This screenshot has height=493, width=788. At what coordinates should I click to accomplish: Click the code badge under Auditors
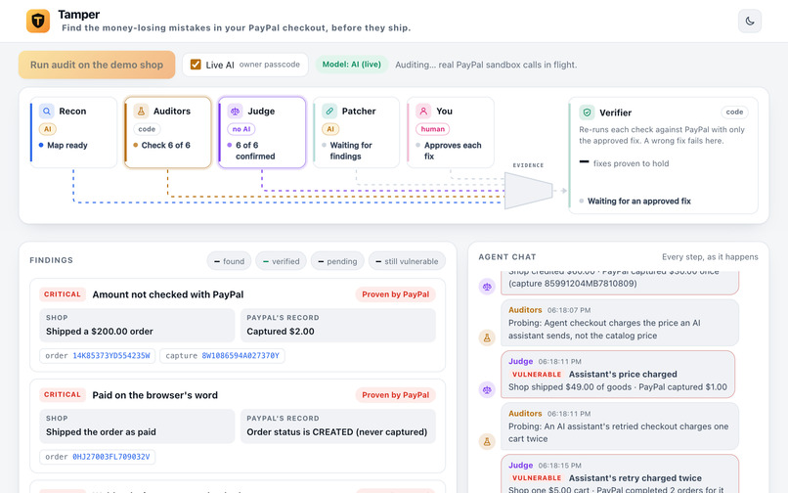tap(147, 129)
